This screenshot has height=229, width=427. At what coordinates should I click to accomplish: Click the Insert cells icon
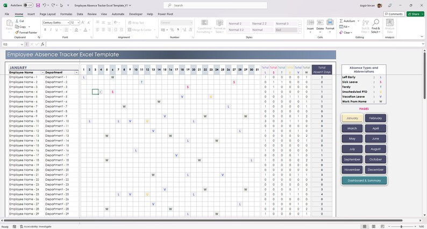(x=310, y=23)
